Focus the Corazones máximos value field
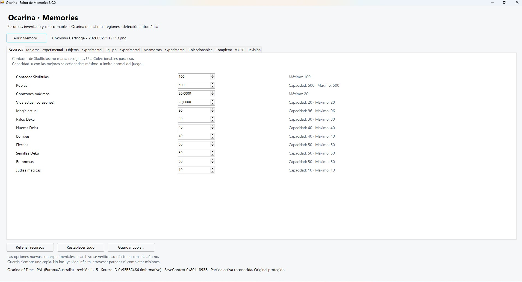 click(194, 94)
